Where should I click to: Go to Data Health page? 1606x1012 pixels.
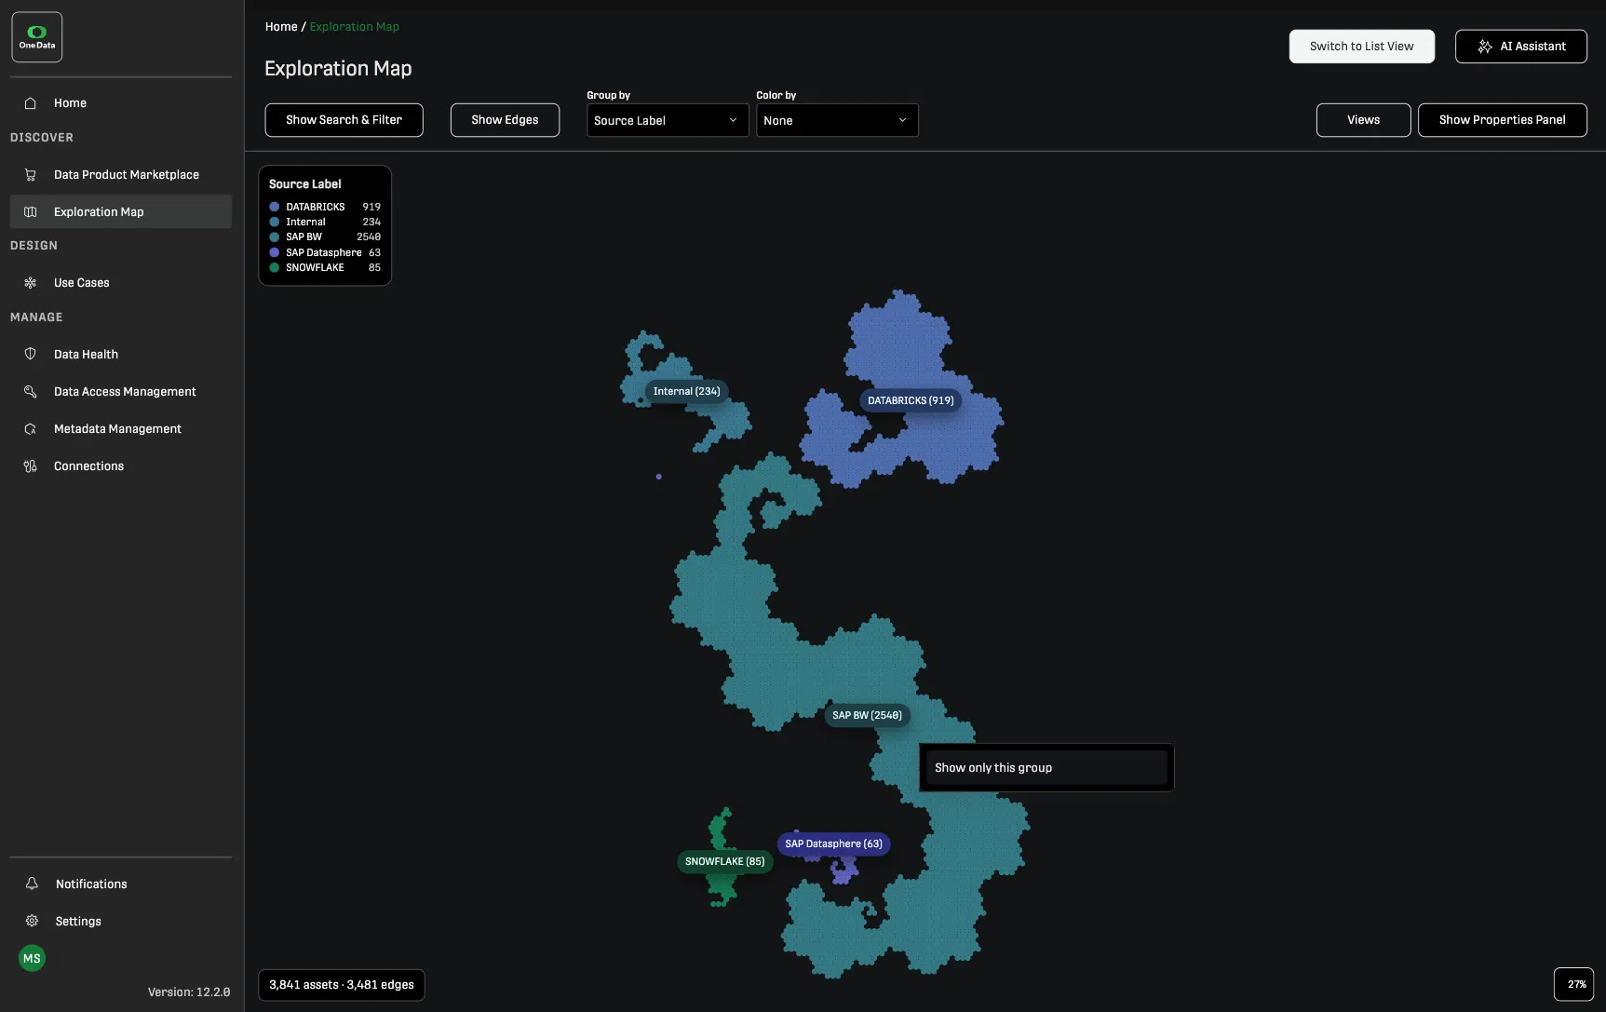tap(121, 355)
